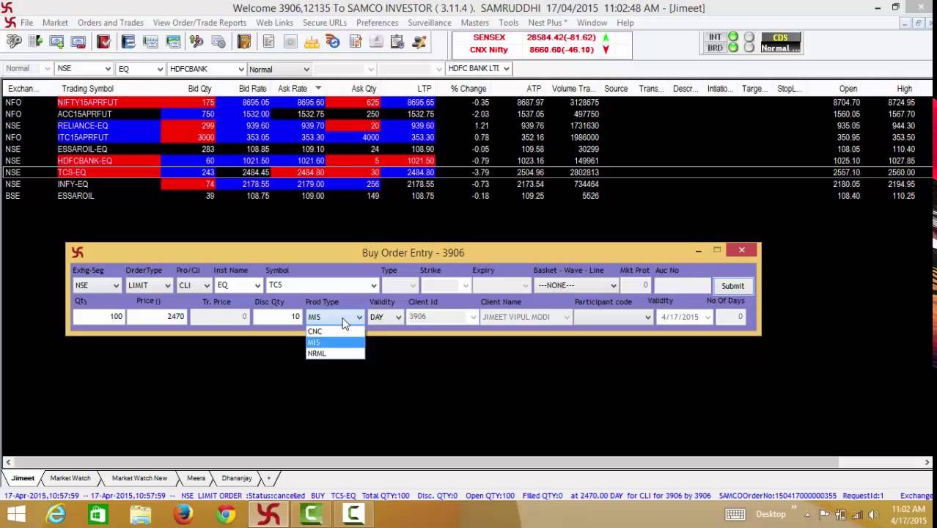Open the HDFC BANK LTD dropdown
This screenshot has width=937, height=528.
click(x=506, y=68)
